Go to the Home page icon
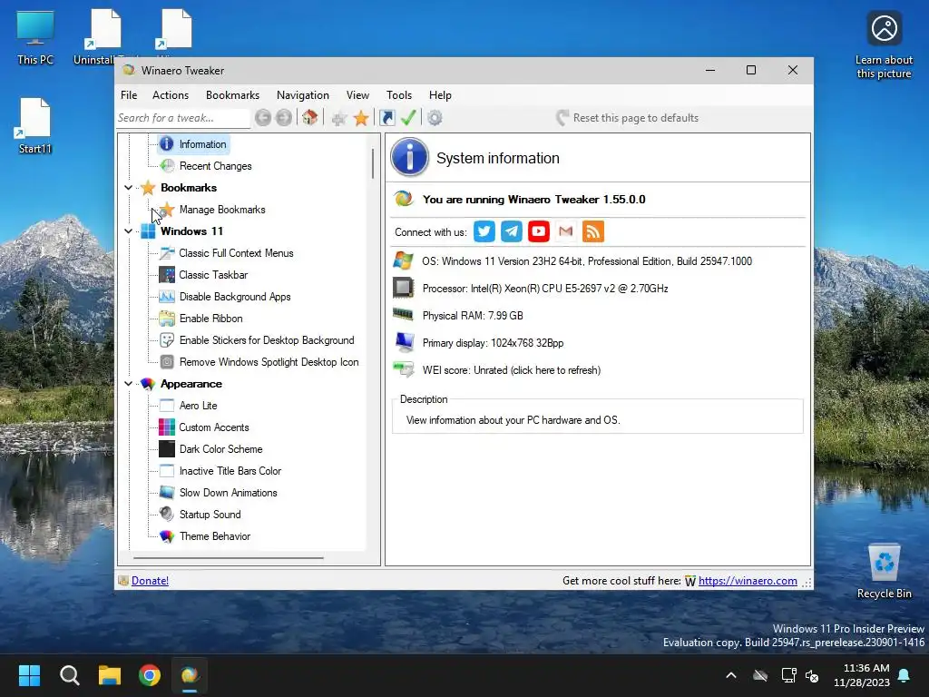929x697 pixels. point(310,118)
